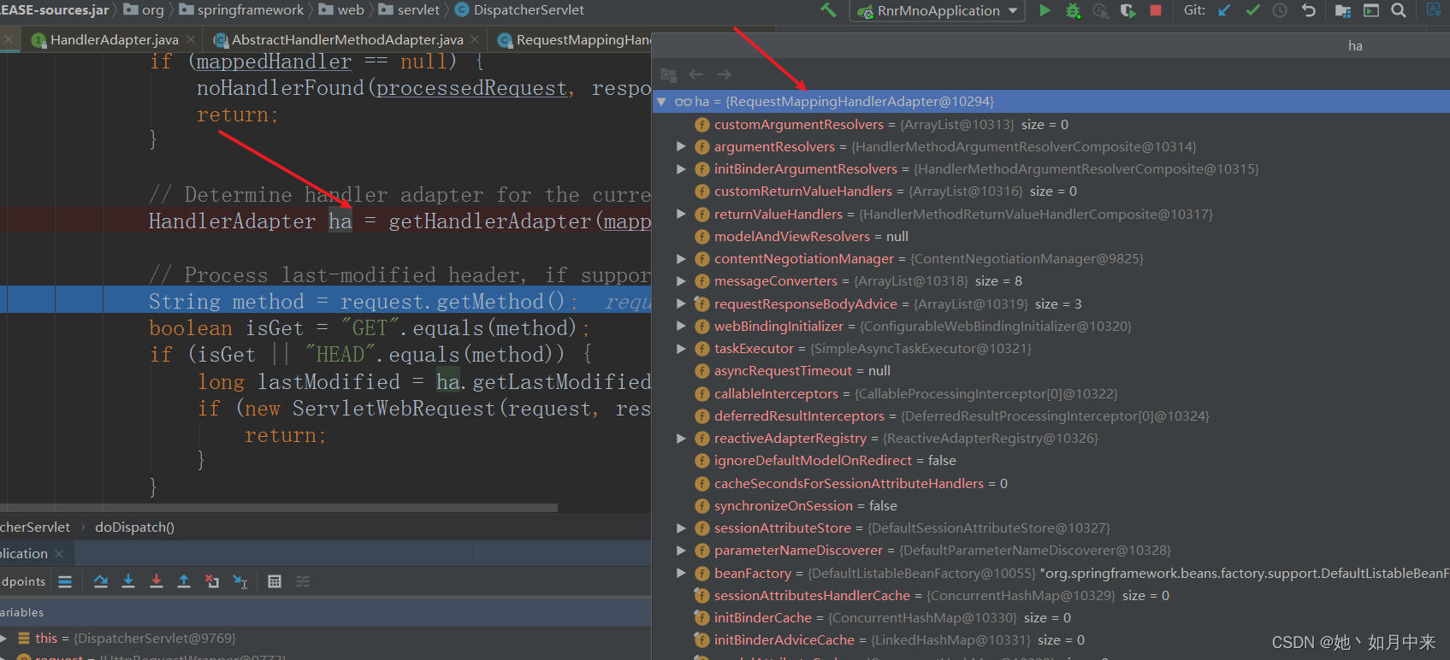Screen dimensions: 1450x660
Task: Click the Run to Cursor icon
Action: tap(240, 581)
